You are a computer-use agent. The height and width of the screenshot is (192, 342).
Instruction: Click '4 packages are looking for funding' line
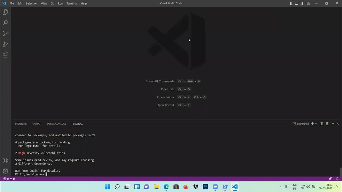click(42, 142)
